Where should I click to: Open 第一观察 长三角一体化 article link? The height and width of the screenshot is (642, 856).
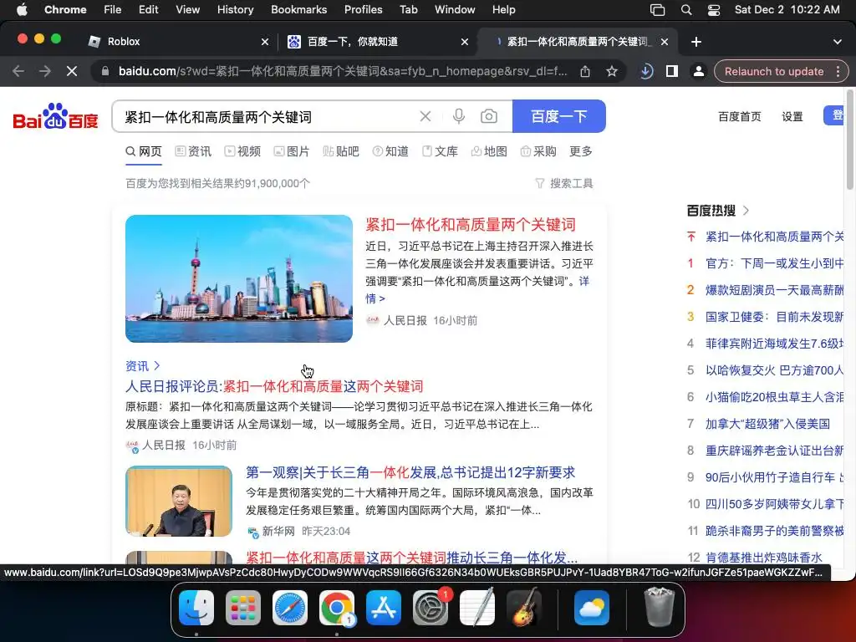point(410,473)
